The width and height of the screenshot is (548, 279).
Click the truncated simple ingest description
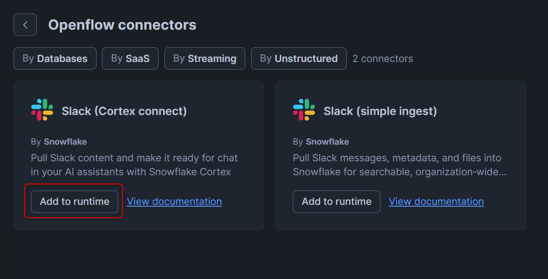(399, 165)
